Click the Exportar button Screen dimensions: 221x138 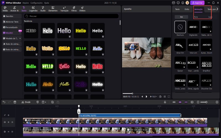point(197,3)
